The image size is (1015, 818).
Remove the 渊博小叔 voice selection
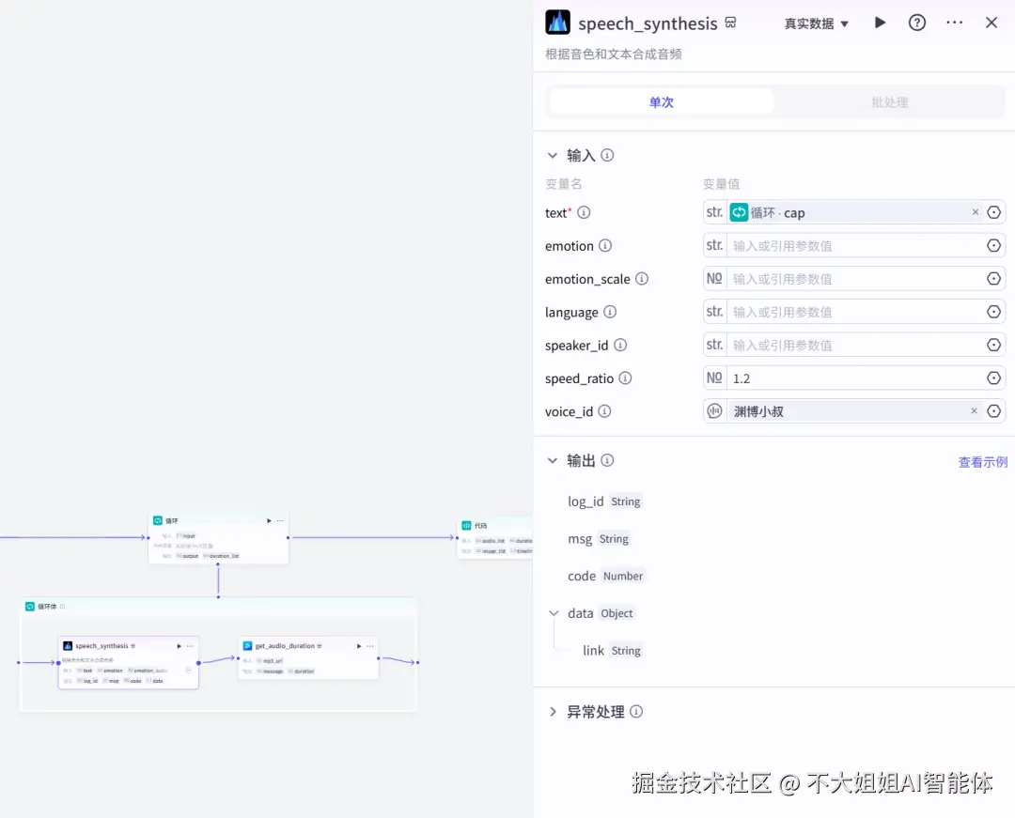975,410
